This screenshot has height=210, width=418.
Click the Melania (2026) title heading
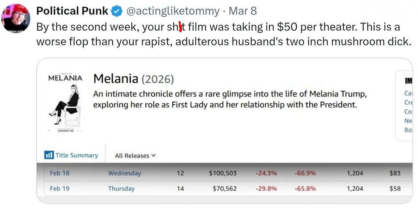tap(133, 79)
